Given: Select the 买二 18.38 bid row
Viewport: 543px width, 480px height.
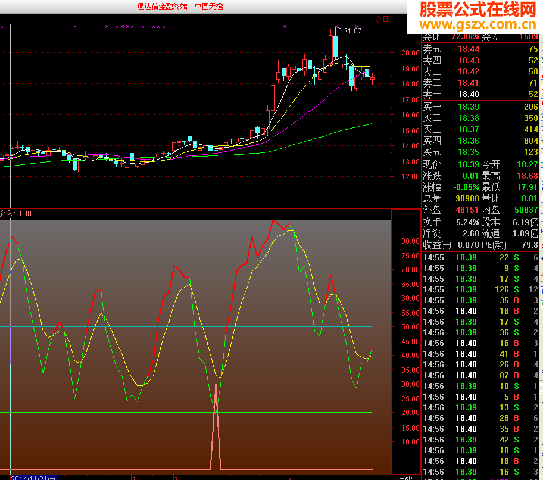Looking at the screenshot, I should point(480,118).
